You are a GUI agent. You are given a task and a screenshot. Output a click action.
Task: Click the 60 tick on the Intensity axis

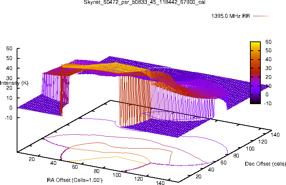tap(9, 48)
